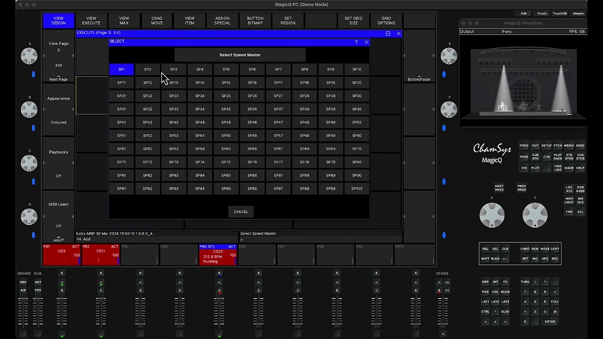
Task: Click NEXT HEAD key
Action: point(499,187)
